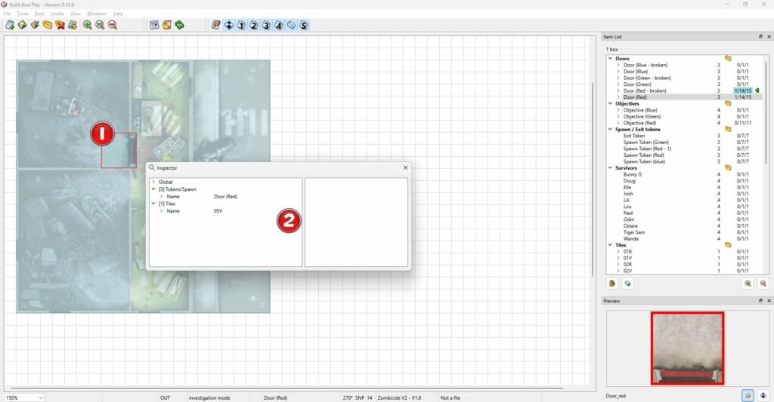Toggle layer 3 button in toolbar
Screen dimensions: 774x402
[x=266, y=25]
